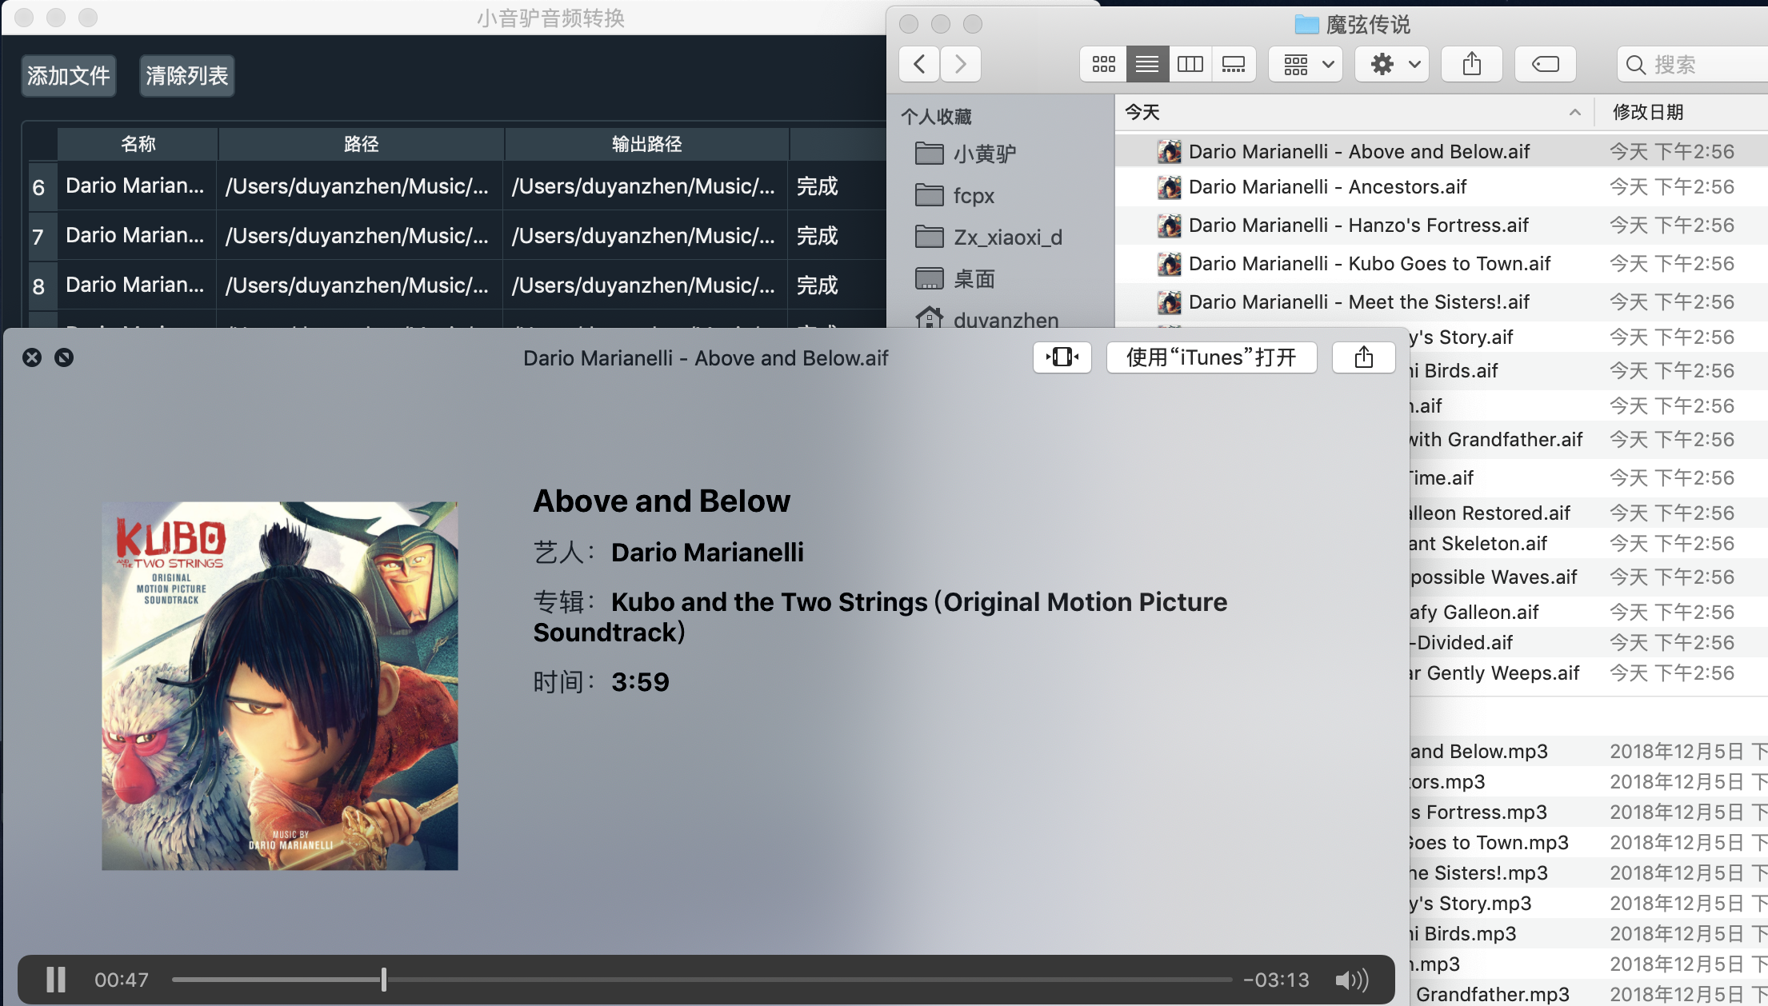Click Ancestors.aif file icon
The width and height of the screenshot is (1768, 1006).
coord(1170,187)
